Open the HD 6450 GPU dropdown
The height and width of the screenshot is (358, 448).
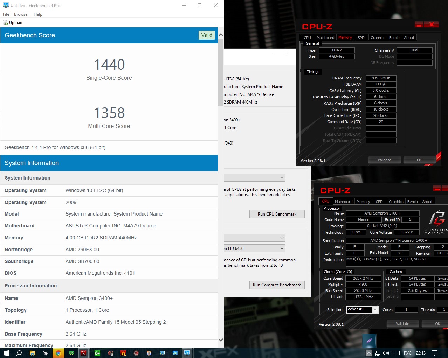[255, 248]
